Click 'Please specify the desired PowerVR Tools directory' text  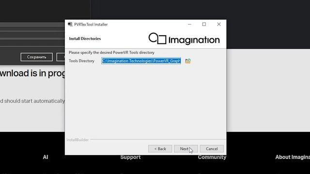pyautogui.click(x=111, y=53)
